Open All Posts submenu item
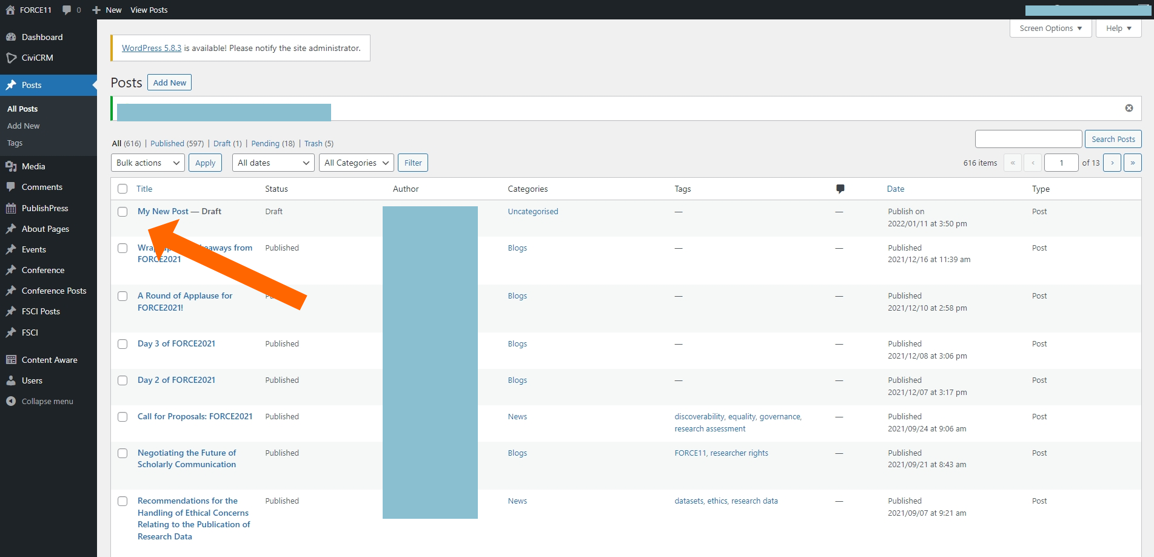This screenshot has width=1154, height=557. coord(22,109)
